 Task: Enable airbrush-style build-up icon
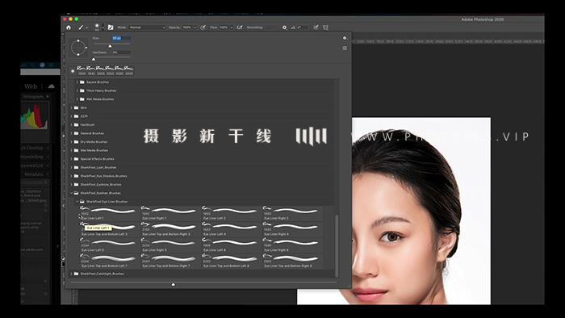(x=240, y=27)
